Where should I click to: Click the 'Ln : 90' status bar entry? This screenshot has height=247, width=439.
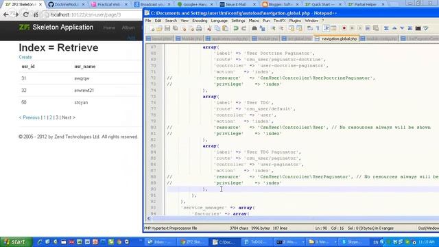321,228
